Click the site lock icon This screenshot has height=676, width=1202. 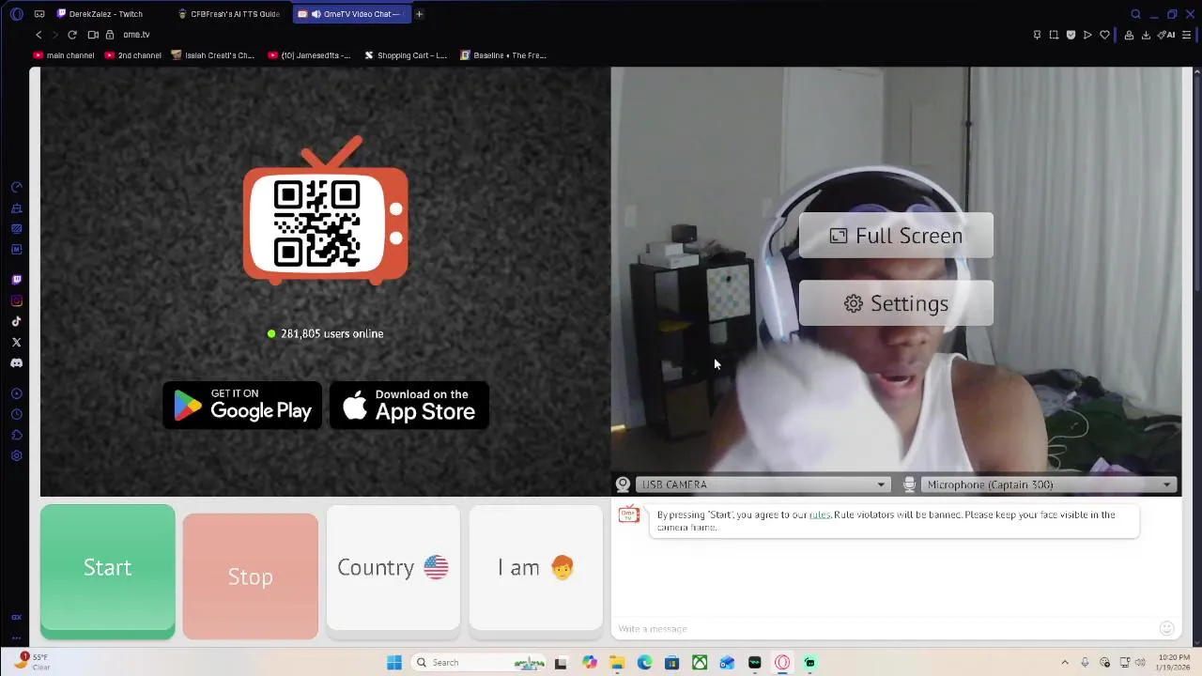(x=110, y=35)
